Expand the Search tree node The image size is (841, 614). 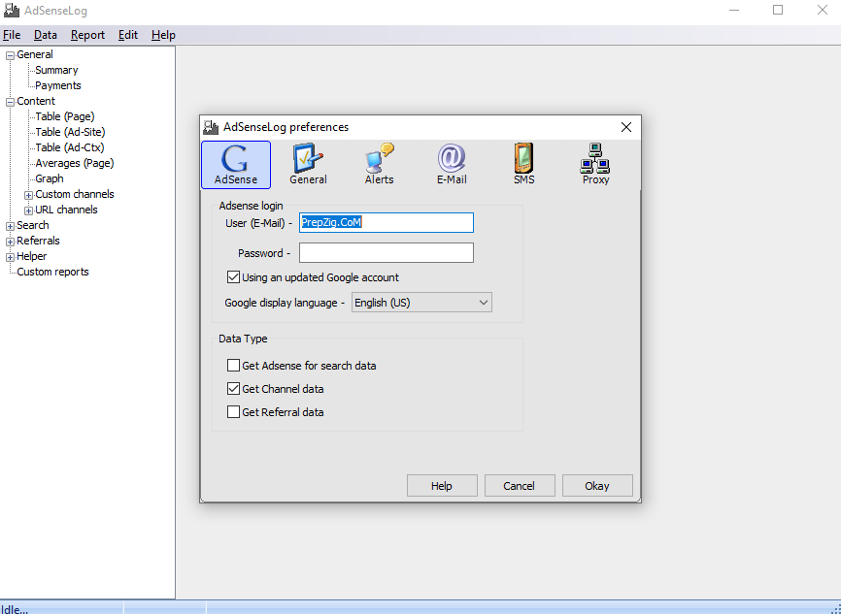click(10, 226)
